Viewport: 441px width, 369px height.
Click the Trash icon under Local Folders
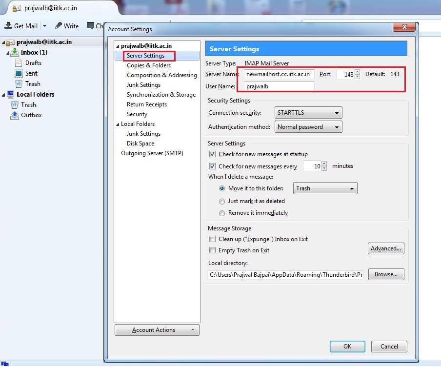[x=14, y=105]
